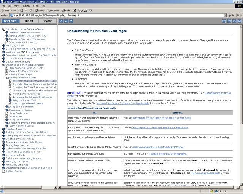243x194 pixels.
Task: Open the Tools menu
Action: click(x=35, y=6)
